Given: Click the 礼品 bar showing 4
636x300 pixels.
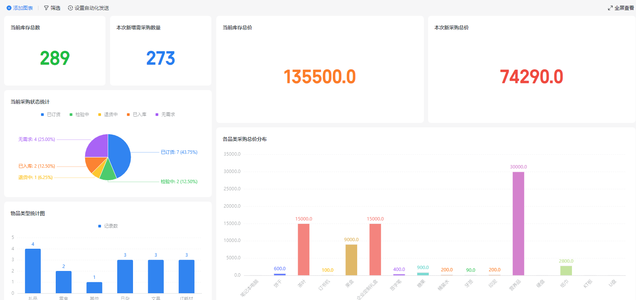Looking at the screenshot, I should [x=33, y=271].
